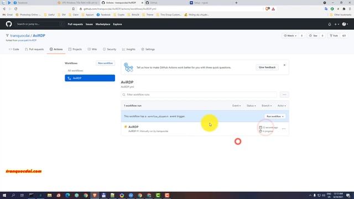This screenshot has height=199, width=354.
Task: Switch to the Actions tab
Action: tap(56, 49)
